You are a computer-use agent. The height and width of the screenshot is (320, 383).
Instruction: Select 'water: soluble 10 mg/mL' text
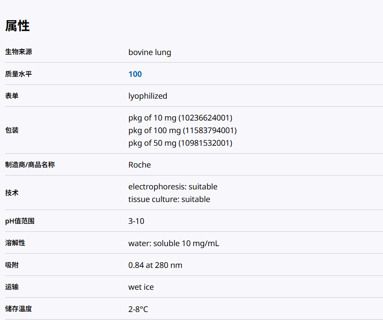[173, 244]
